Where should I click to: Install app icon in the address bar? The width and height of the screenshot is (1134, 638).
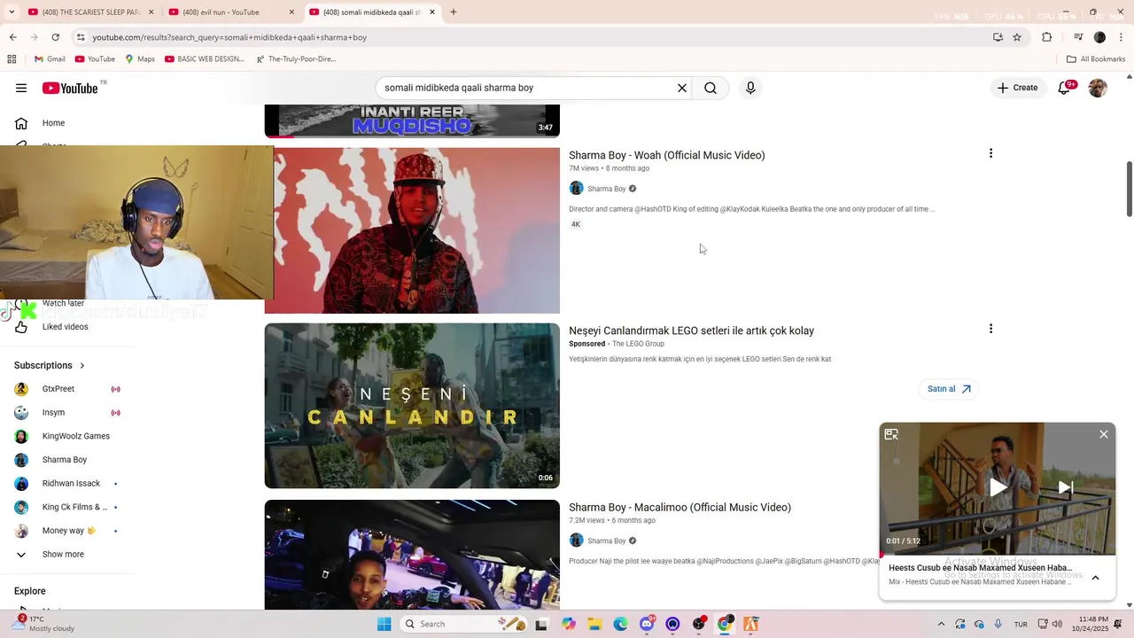click(998, 37)
